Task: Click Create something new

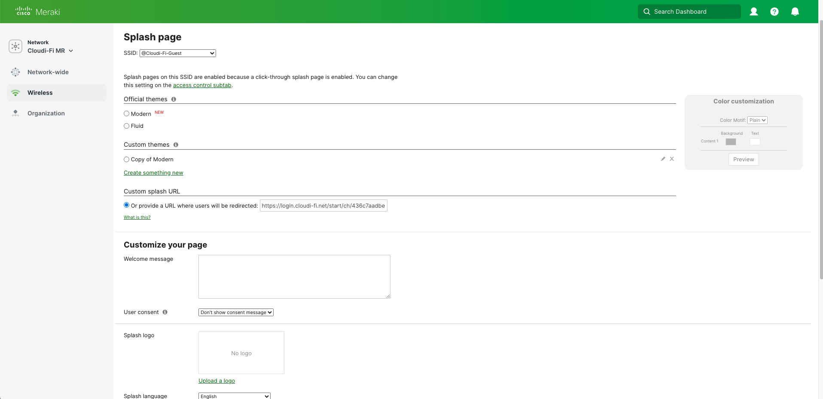Action: point(153,172)
